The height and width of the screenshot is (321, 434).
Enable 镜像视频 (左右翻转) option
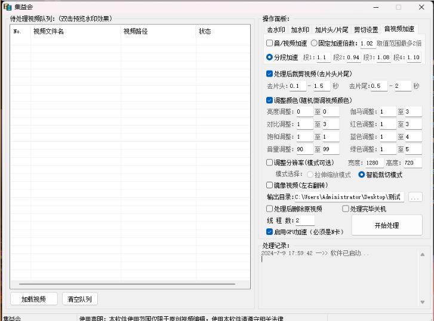tap(269, 185)
